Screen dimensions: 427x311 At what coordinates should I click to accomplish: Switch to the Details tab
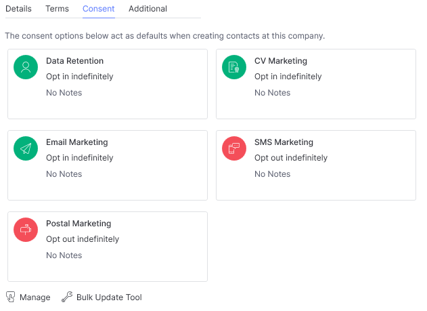coord(18,9)
